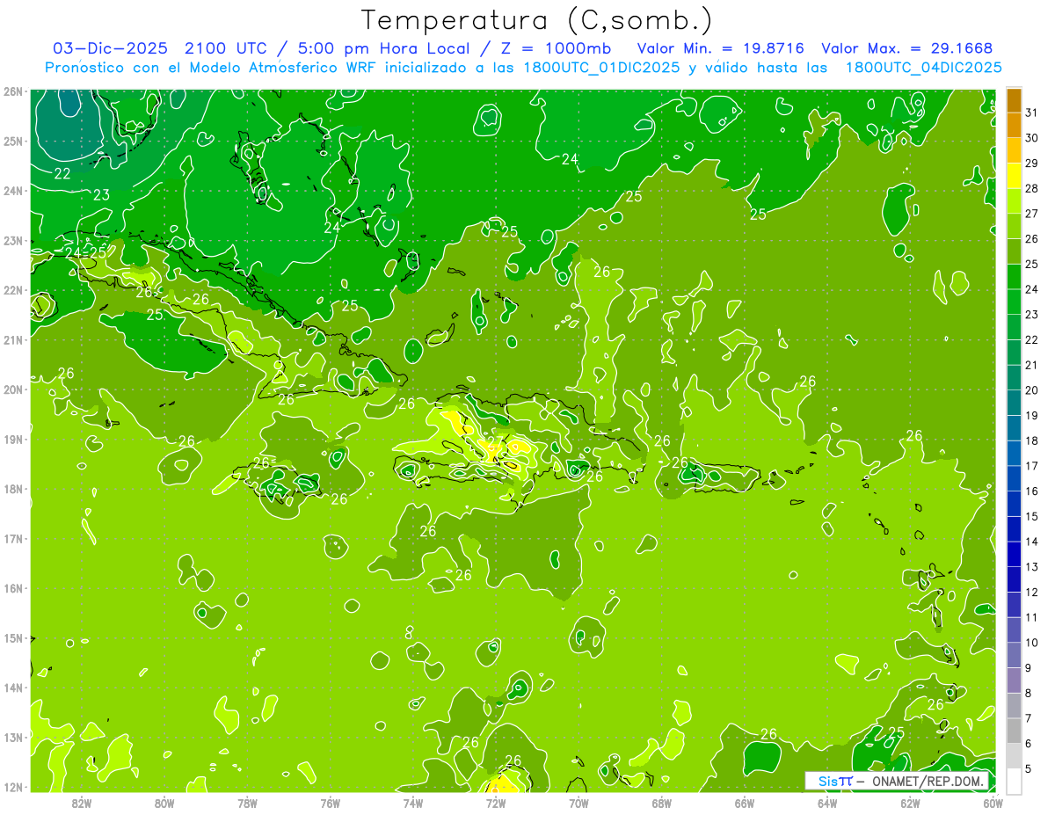Click the "18N" latitude axis label
Image resolution: width=1055 pixels, height=815 pixels.
click(x=13, y=489)
